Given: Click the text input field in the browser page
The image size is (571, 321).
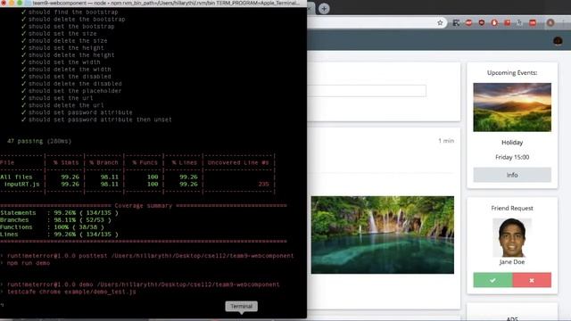Looking at the screenshot, I should (367, 91).
